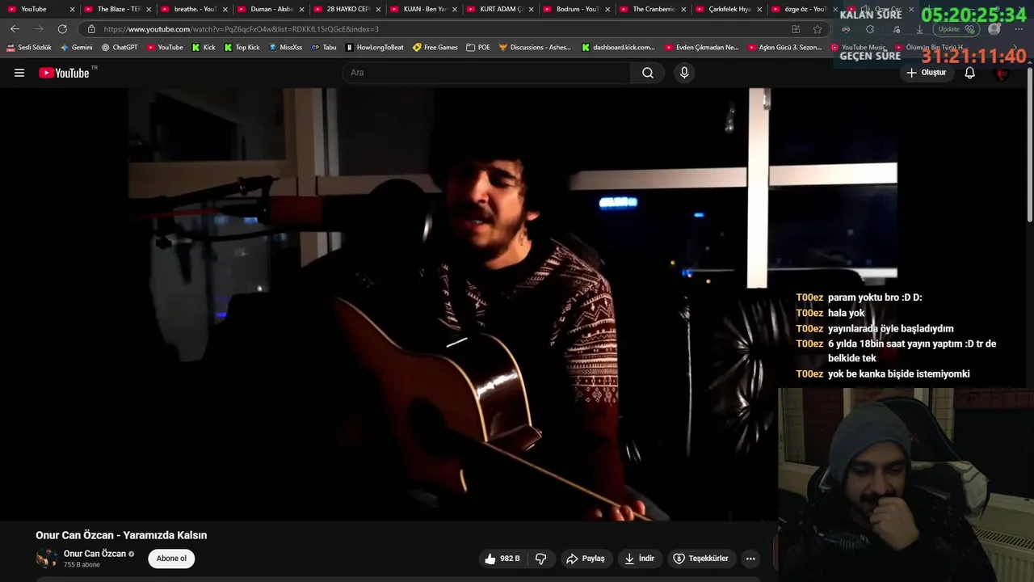Open Aşkın Gücü 3. Sezon bookmark
This screenshot has height=582, width=1034.
pyautogui.click(x=784, y=48)
